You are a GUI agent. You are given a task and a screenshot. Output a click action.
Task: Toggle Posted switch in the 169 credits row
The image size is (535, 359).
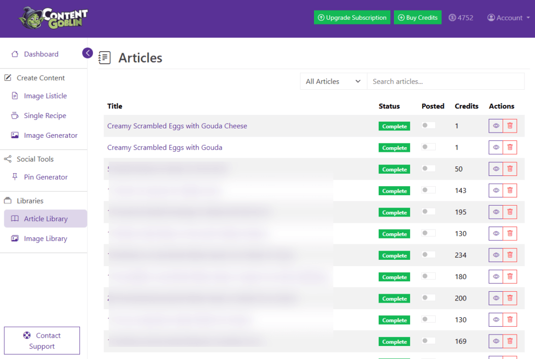pyautogui.click(x=428, y=341)
